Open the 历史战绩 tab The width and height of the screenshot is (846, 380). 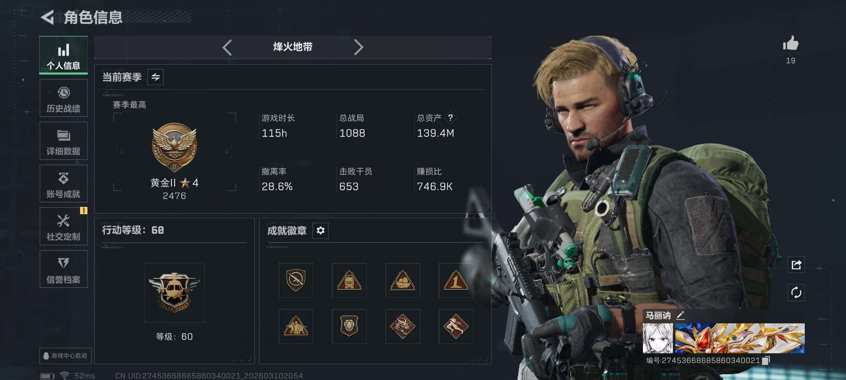pos(63,98)
